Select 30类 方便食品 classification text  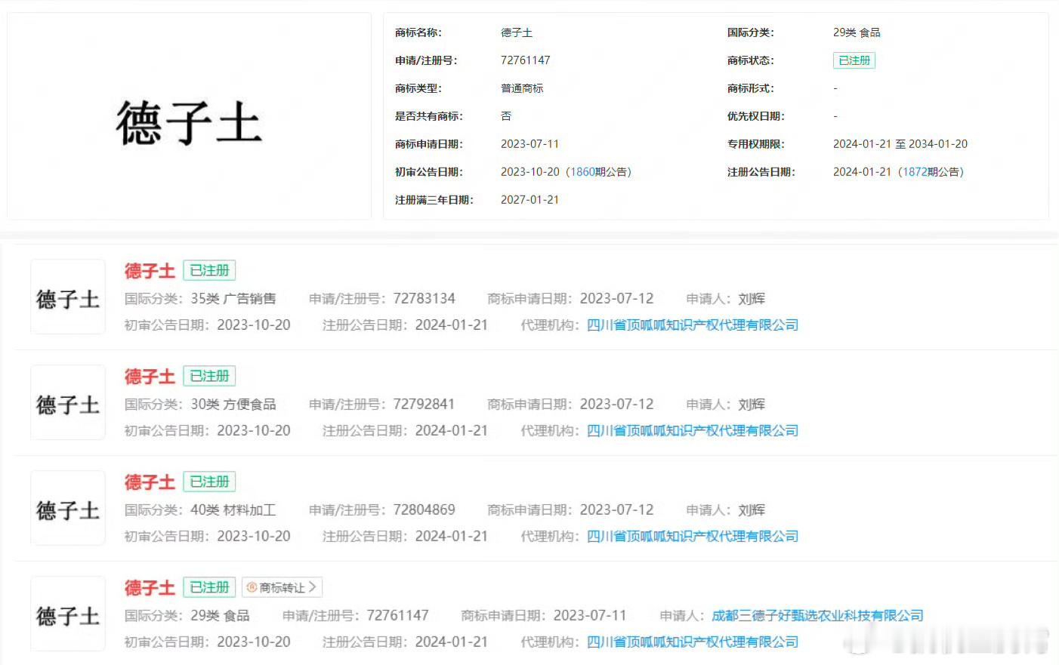233,405
